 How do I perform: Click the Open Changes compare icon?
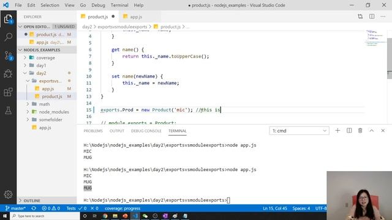[x=360, y=16]
